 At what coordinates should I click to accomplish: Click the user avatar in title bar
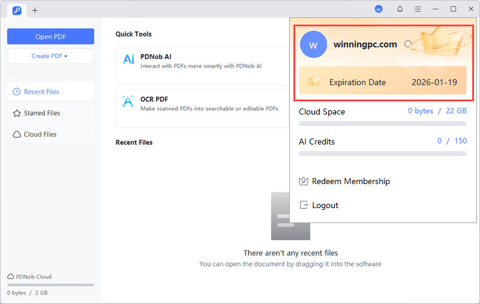379,9
